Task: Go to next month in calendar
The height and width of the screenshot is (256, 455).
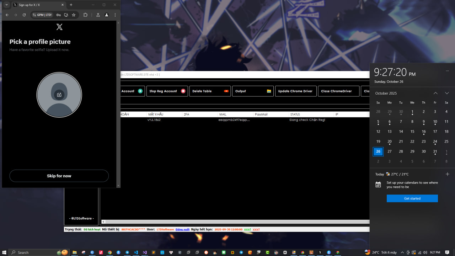Action: tap(447, 93)
